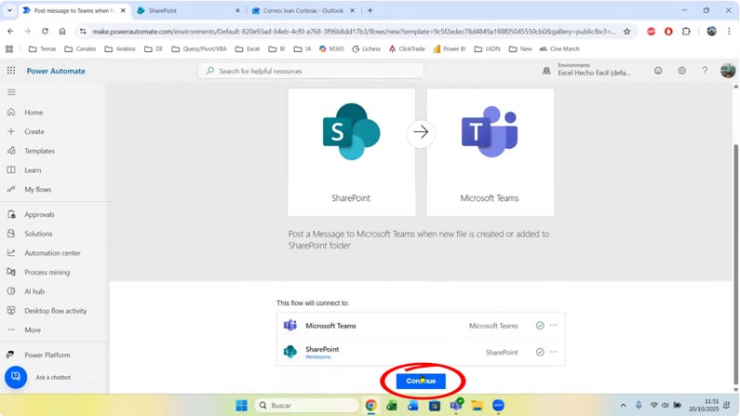Image resolution: width=740 pixels, height=416 pixels.
Task: Open SharePoint connection more options
Action: coord(554,352)
